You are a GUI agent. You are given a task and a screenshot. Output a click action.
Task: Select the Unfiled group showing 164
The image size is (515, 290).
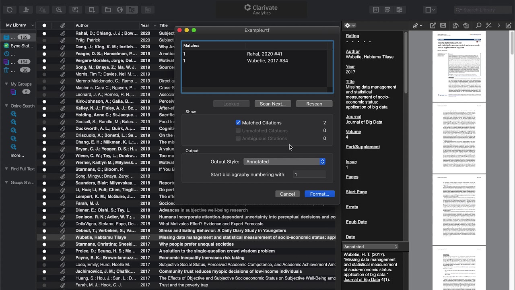click(x=18, y=62)
